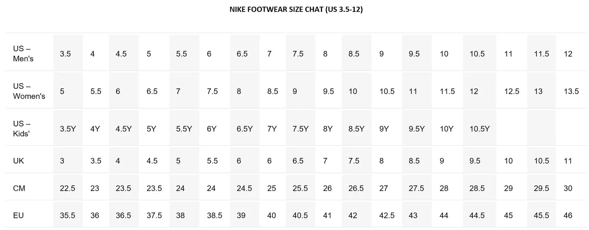
Task: Select EU size 35.5 cell
Action: click(68, 214)
